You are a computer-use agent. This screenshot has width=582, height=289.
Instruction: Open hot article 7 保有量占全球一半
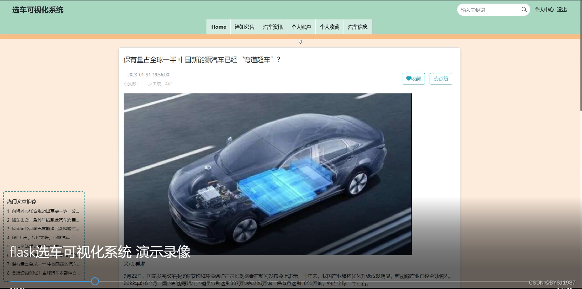coord(43,264)
